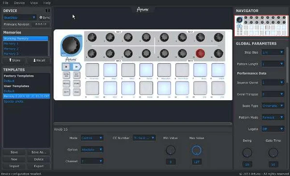Screen dimensions: 290x176
Task: Click the Export button in Templates
Action: 39,166
